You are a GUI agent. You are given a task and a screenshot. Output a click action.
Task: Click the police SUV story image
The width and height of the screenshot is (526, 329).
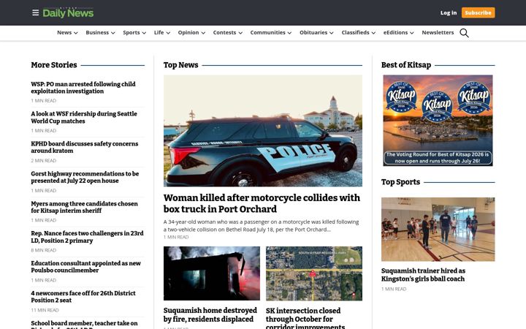tap(263, 131)
